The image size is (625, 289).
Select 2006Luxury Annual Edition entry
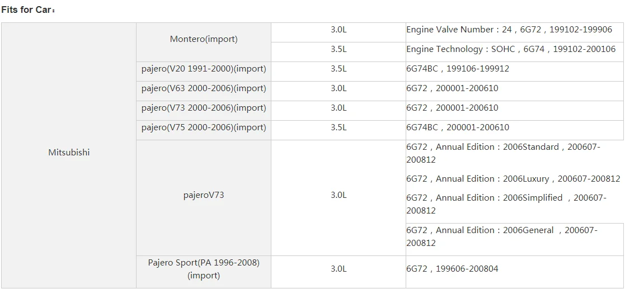point(513,179)
